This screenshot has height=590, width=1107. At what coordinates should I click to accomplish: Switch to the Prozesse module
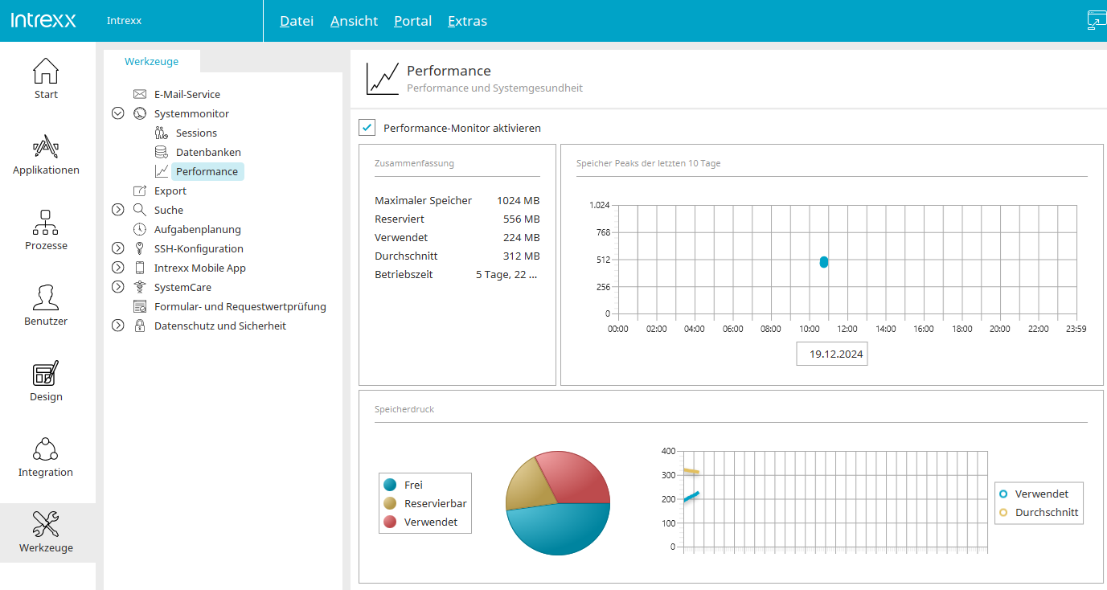46,229
